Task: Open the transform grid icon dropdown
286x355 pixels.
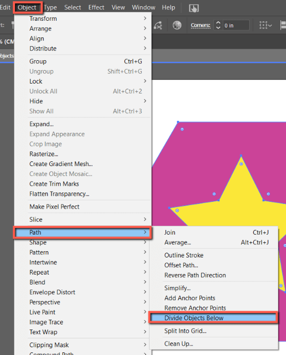Action: click(265, 25)
